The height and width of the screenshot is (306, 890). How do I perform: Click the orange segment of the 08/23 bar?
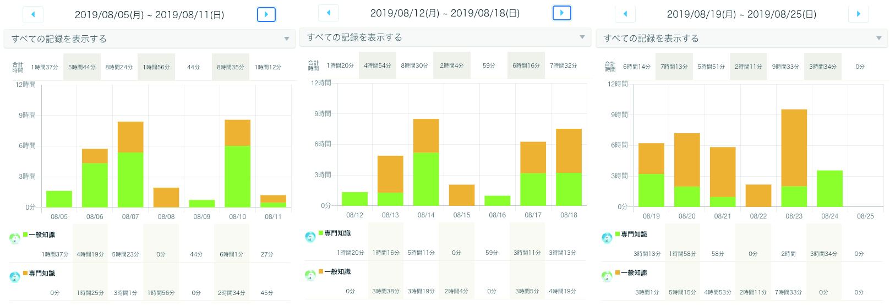(794, 148)
